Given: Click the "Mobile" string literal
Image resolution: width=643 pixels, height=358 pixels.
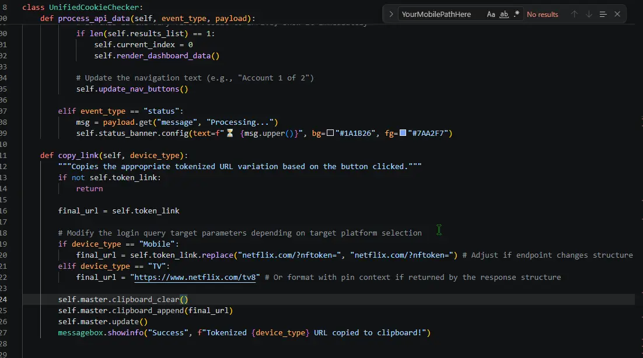Looking at the screenshot, I should 156,244.
